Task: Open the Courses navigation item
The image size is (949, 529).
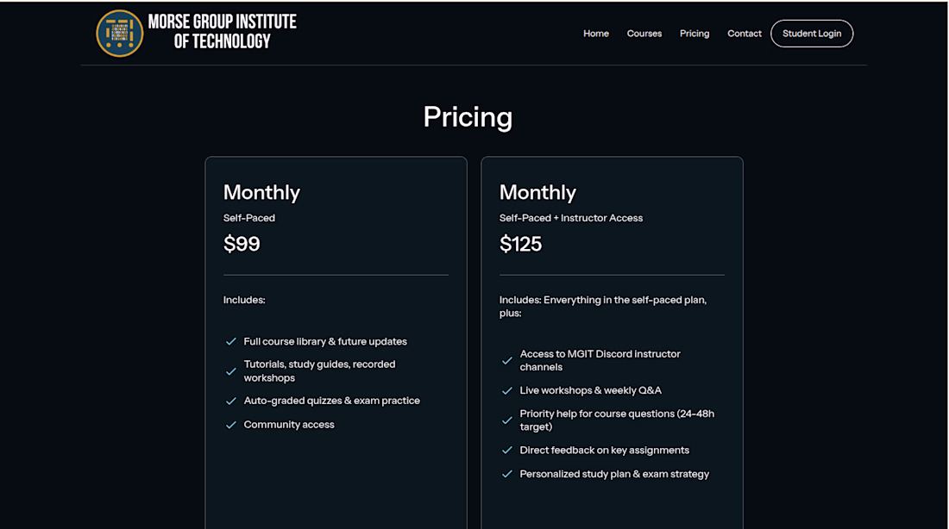Action: [x=644, y=34]
